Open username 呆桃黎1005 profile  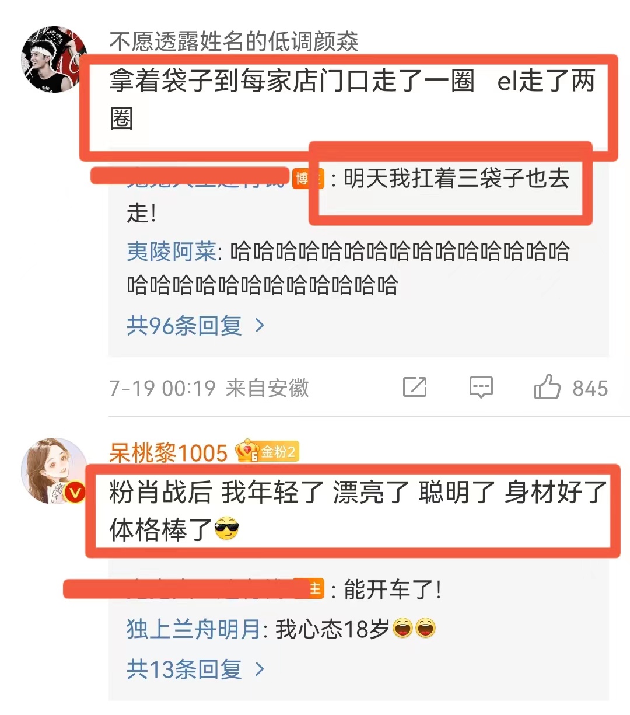[x=168, y=452]
